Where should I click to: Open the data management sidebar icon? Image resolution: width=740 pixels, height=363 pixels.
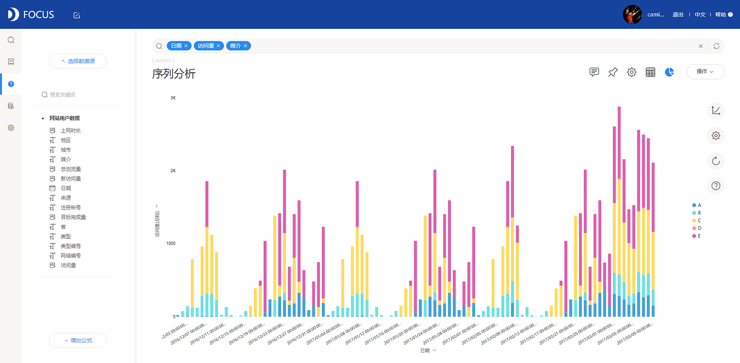click(x=11, y=106)
